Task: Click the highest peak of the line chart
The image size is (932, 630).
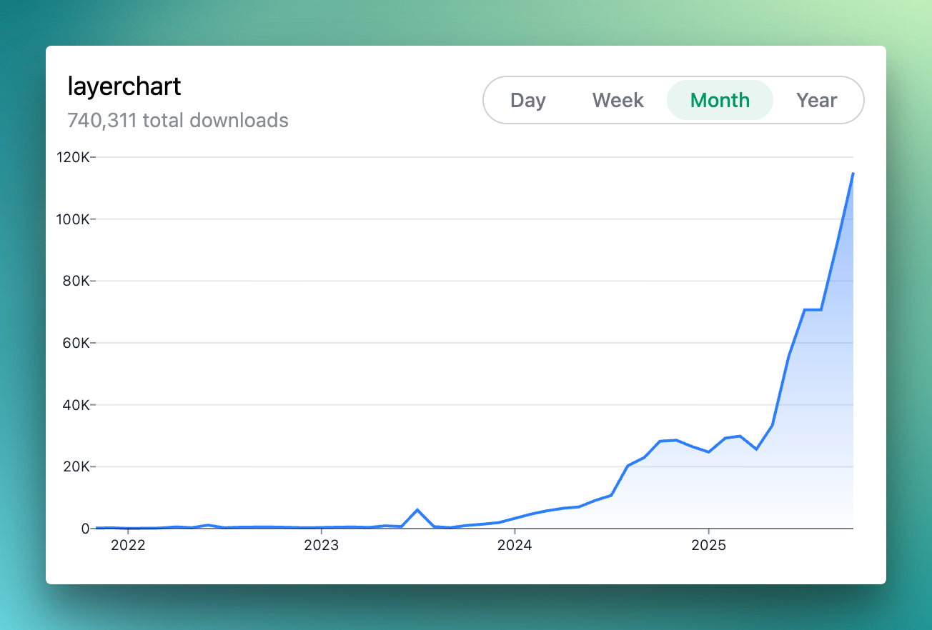Action: point(853,174)
